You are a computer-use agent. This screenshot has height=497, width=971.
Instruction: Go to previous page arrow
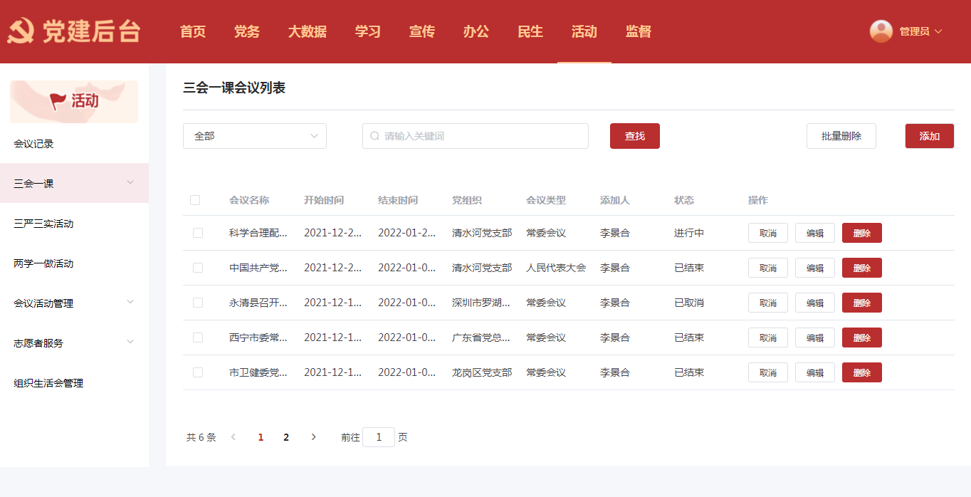[233, 437]
